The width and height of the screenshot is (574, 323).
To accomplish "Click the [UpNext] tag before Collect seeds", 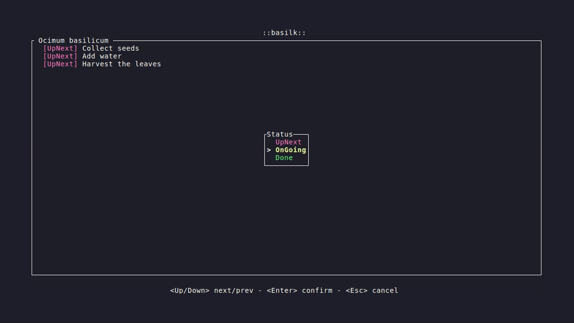I will tap(60, 48).
